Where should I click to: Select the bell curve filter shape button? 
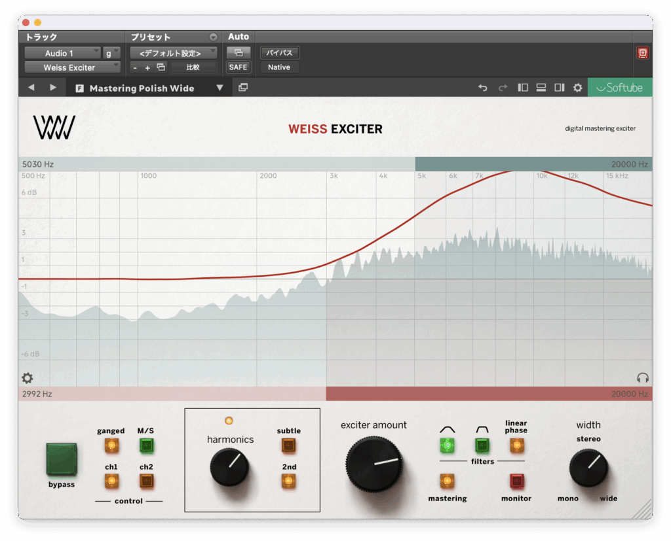447,445
